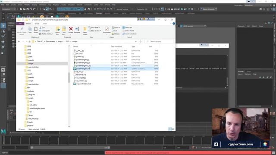This screenshot has width=276, height=155.
Task: Select the wiz_controllers.mel file
Action: coord(83,84)
